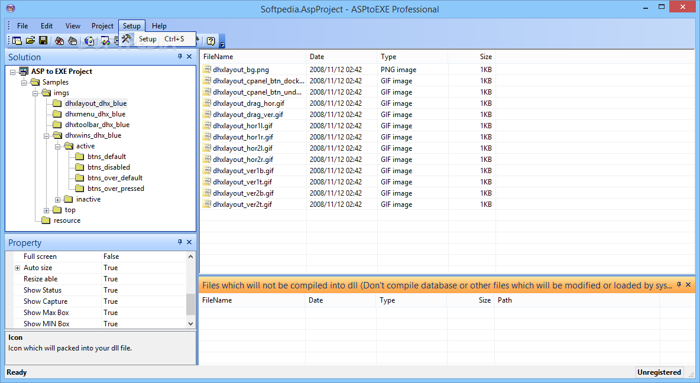Screen dimensions: 700x383
Task: Open the View menu
Action: click(x=73, y=26)
